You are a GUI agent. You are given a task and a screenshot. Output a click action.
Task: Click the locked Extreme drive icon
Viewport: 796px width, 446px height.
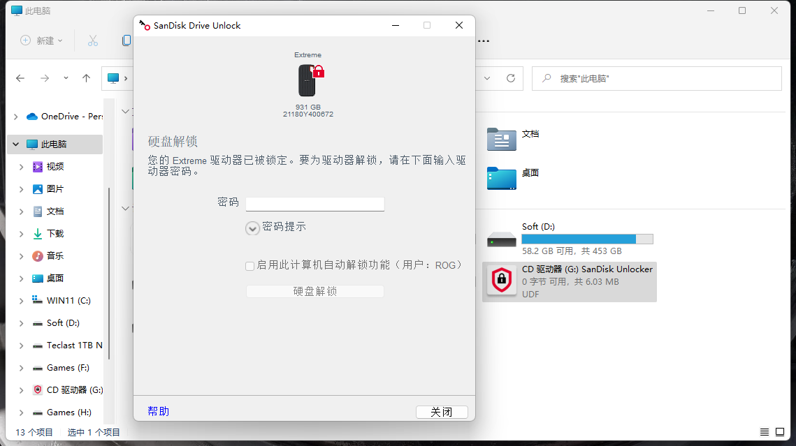(311, 80)
